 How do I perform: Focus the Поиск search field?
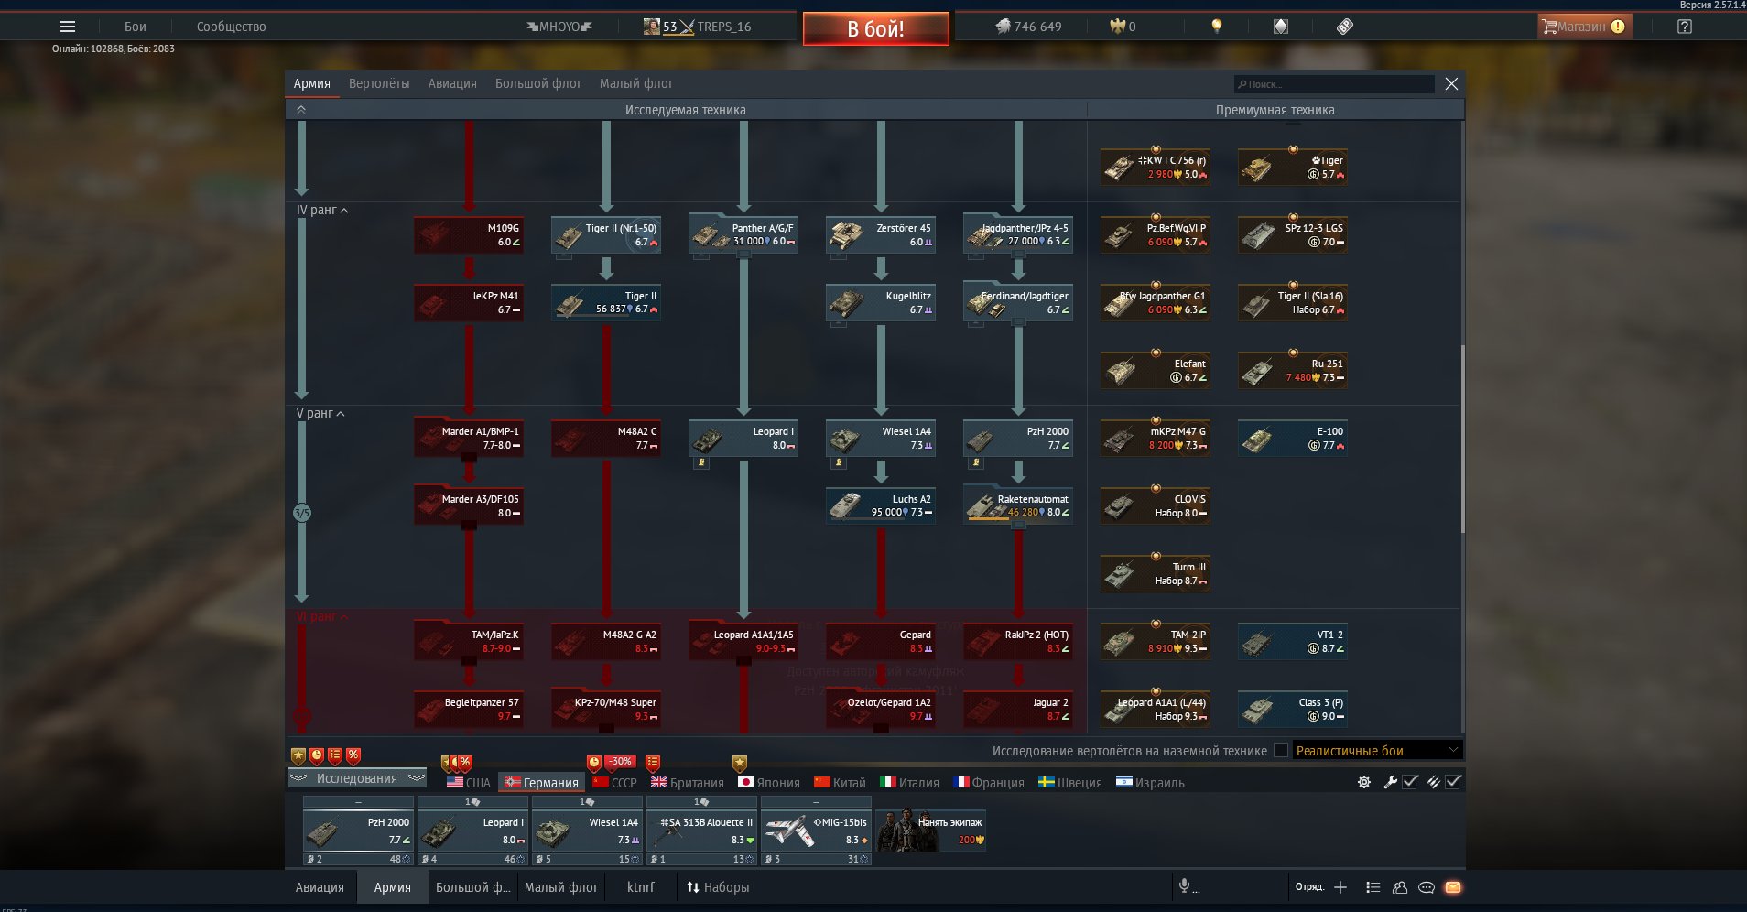(x=1334, y=84)
